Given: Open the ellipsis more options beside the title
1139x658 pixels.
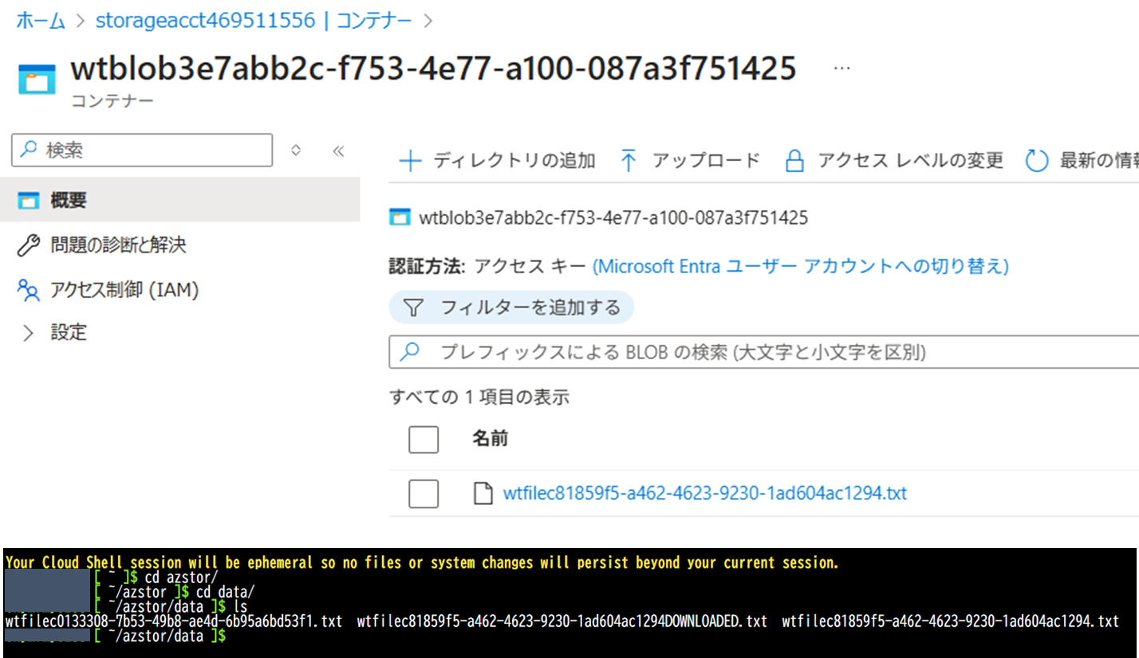Looking at the screenshot, I should [x=841, y=69].
